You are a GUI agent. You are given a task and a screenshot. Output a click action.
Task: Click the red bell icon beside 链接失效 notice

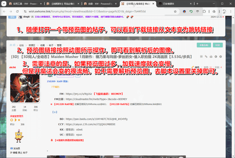pos(52,140)
